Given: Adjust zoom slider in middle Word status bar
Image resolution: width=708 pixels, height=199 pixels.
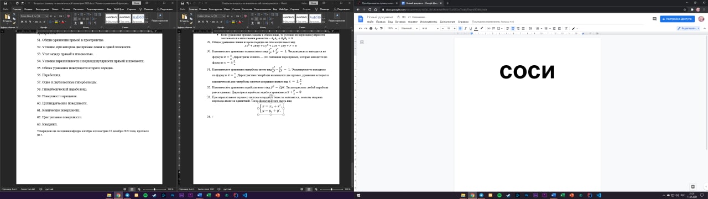Looking at the screenshot, I should point(332,189).
